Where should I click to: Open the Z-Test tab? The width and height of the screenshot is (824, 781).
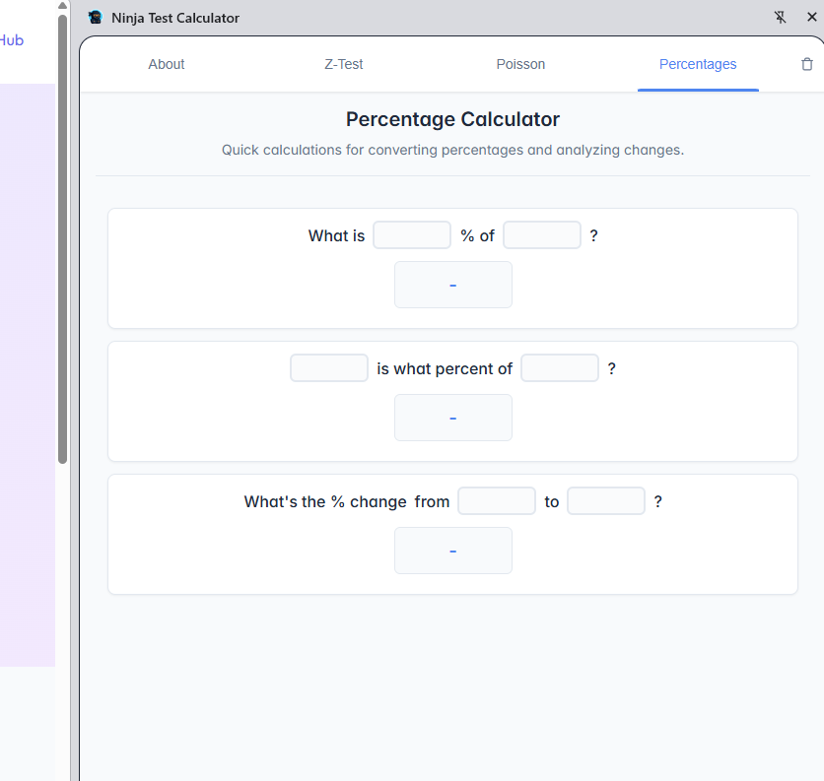pyautogui.click(x=343, y=64)
